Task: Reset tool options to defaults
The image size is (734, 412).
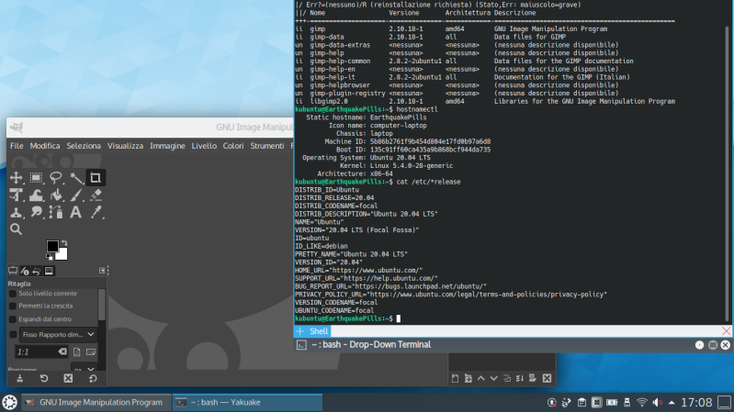Action: 93,378
